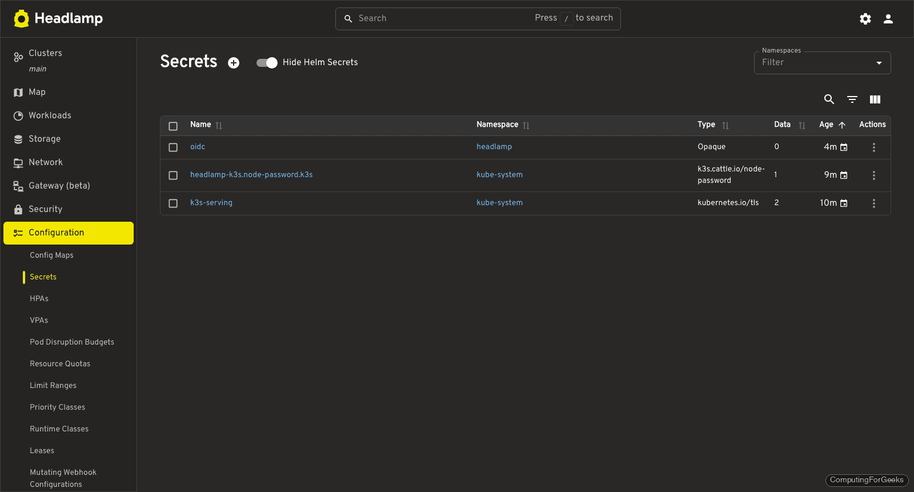Click the Workloads pie icon

(x=18, y=116)
